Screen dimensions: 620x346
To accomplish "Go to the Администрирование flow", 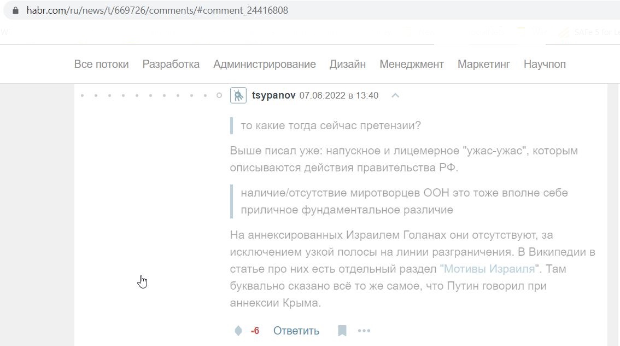I will [265, 64].
